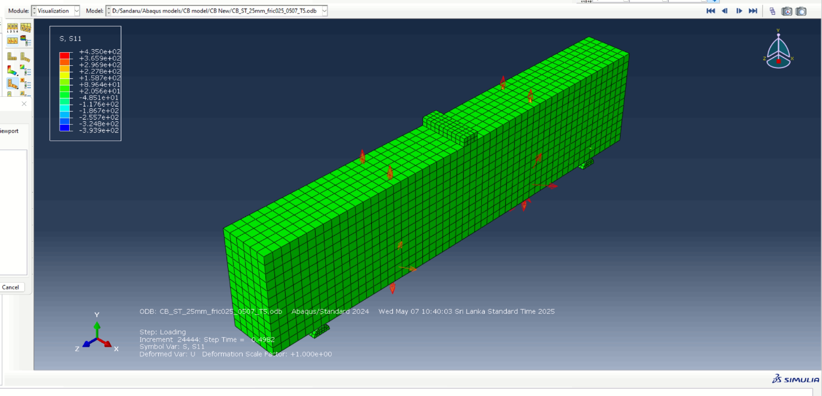Switch to the Viewport tab on the left

coord(9,130)
